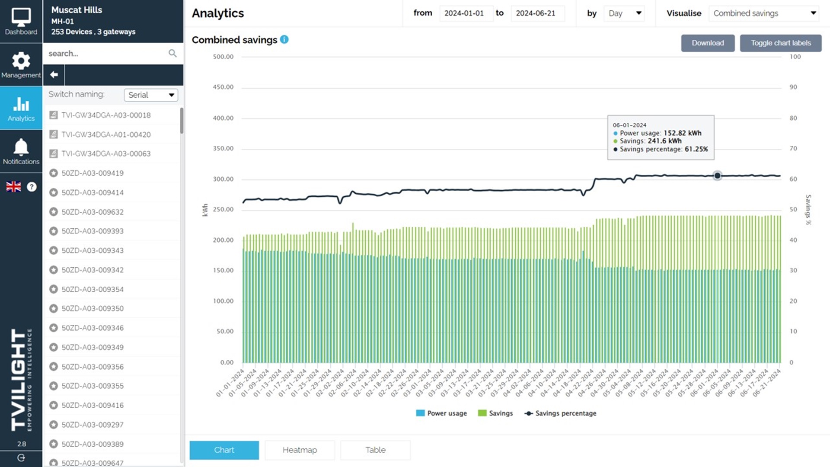Click the Download button

(708, 43)
